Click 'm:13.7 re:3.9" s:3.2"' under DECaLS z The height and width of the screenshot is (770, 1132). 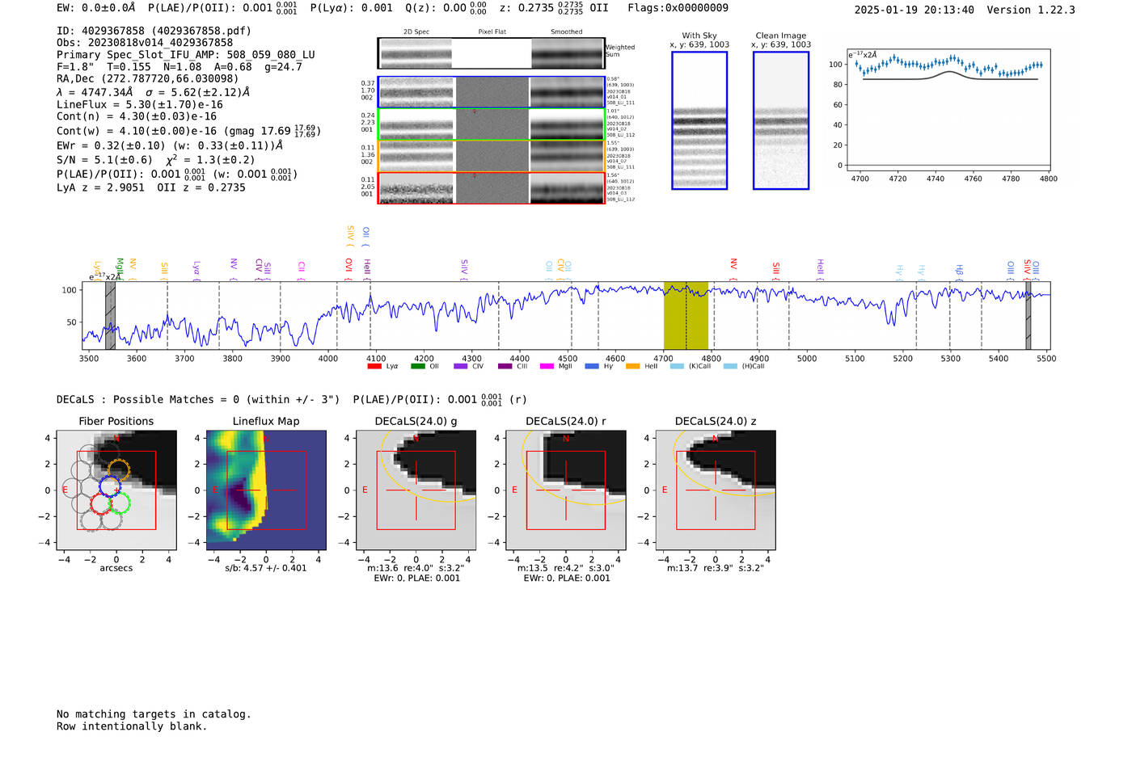coord(716,568)
